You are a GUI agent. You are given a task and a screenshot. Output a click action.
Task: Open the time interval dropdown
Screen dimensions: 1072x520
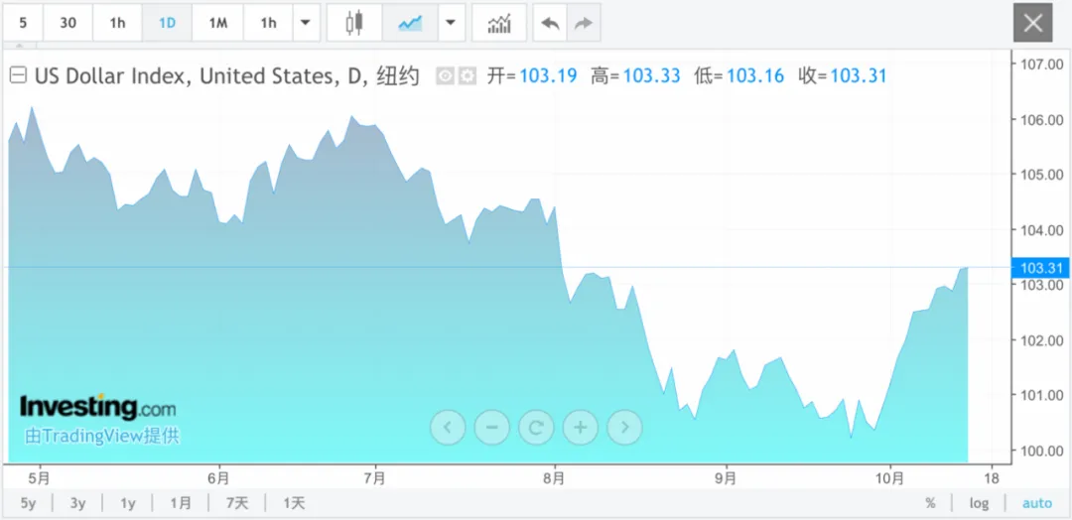(306, 23)
